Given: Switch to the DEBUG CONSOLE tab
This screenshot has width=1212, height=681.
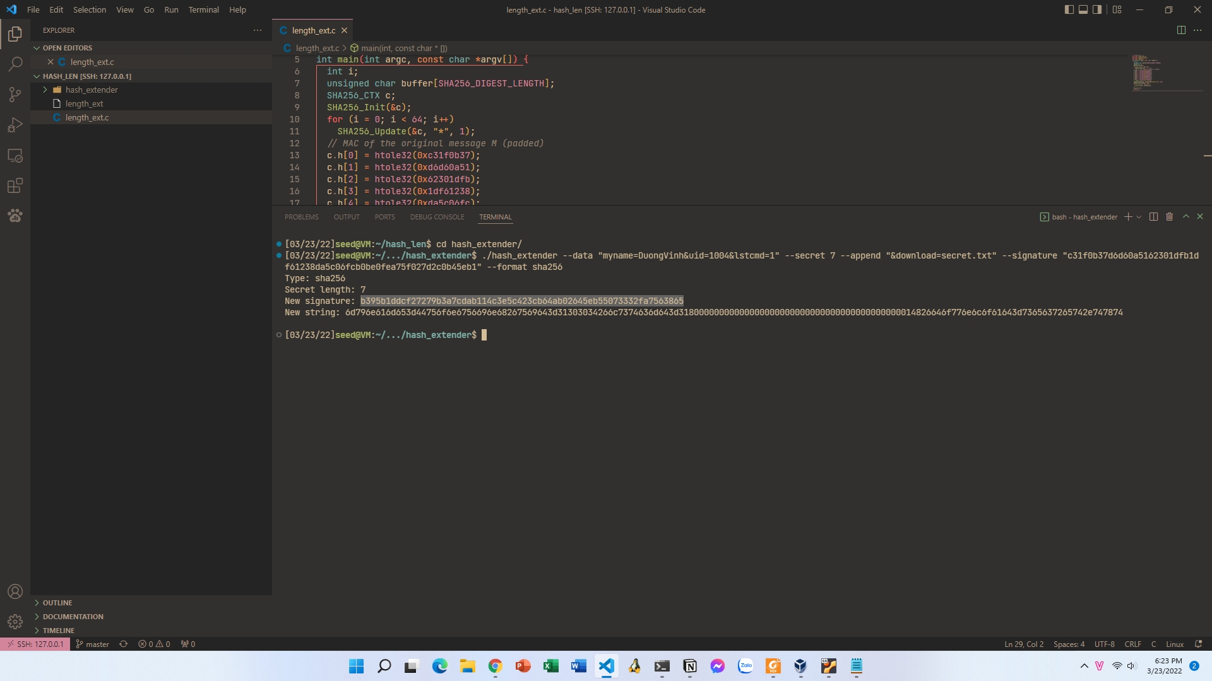Looking at the screenshot, I should point(437,217).
